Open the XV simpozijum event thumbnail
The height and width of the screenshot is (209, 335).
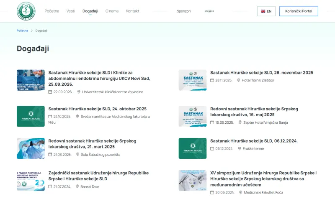pyautogui.click(x=193, y=181)
